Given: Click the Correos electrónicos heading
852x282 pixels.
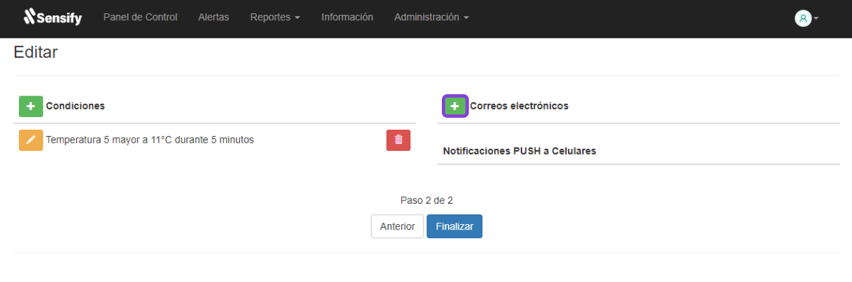Looking at the screenshot, I should coord(519,106).
